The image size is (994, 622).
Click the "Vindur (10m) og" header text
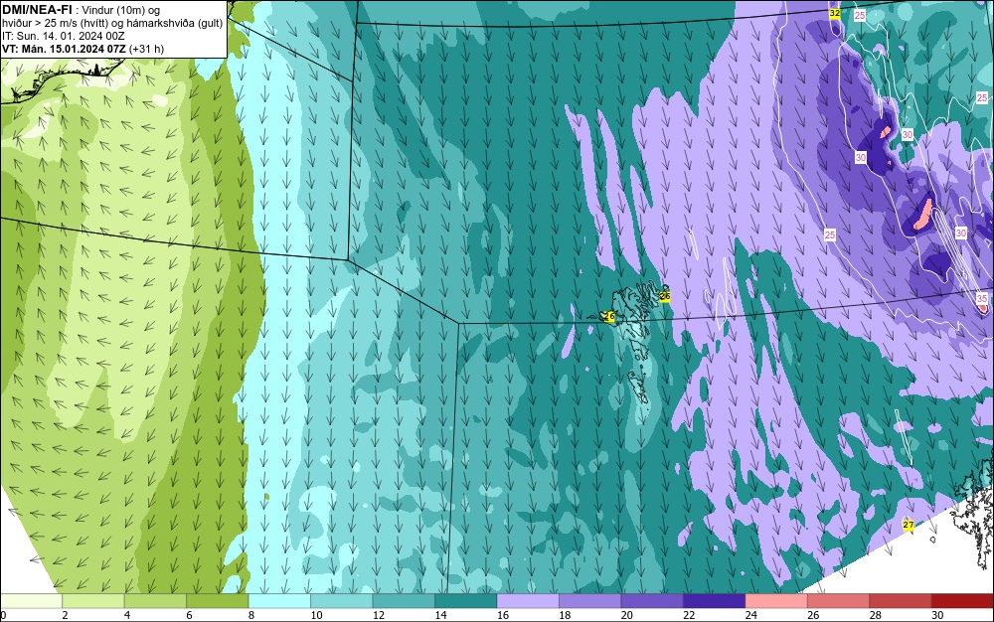pyautogui.click(x=121, y=10)
